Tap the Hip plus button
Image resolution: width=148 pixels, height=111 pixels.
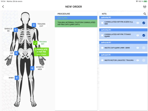click(16, 53)
